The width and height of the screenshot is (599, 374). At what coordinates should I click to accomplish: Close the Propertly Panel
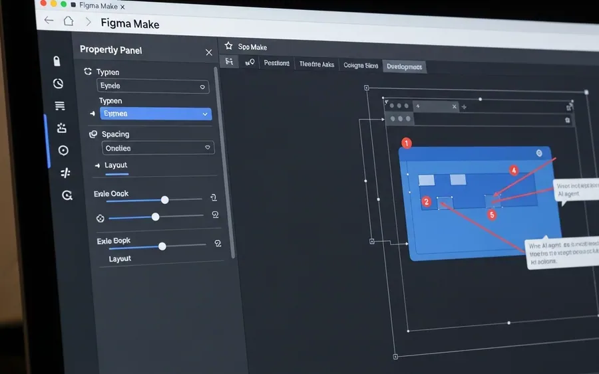208,52
